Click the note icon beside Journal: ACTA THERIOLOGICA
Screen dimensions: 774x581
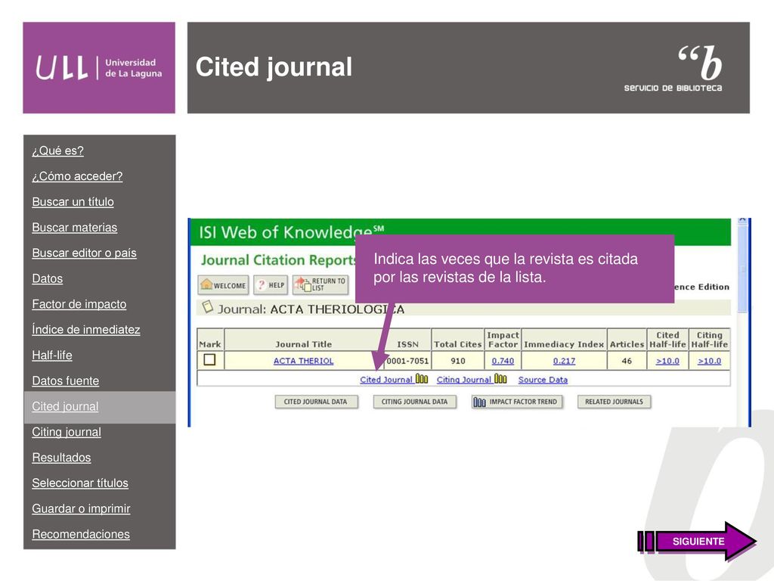(208, 307)
